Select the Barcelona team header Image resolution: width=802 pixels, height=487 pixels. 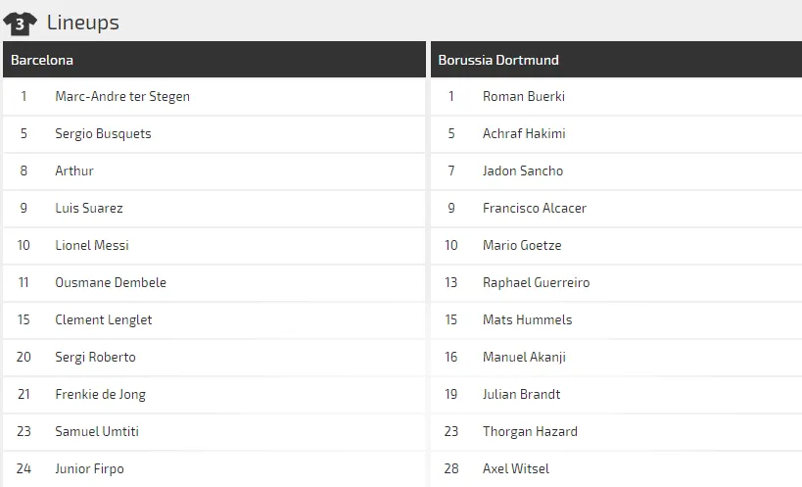42,60
